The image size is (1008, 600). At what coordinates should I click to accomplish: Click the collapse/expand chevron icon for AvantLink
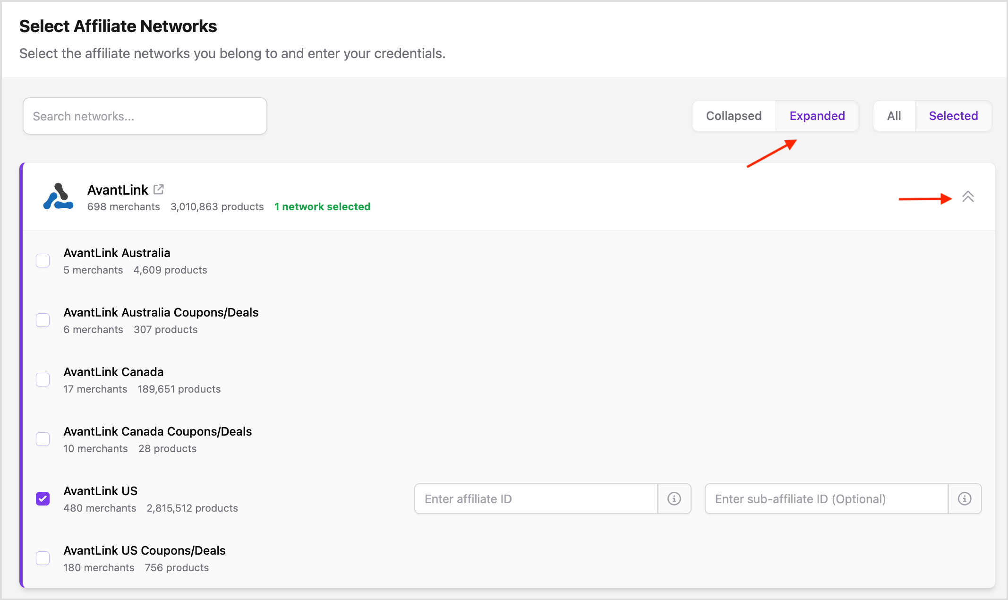tap(967, 197)
